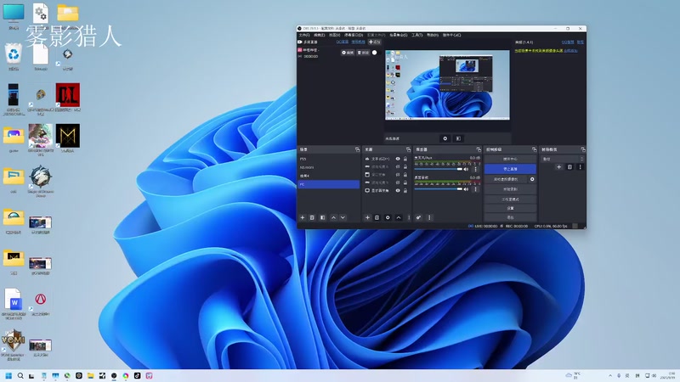Open the 视图(V) menu

[334, 35]
